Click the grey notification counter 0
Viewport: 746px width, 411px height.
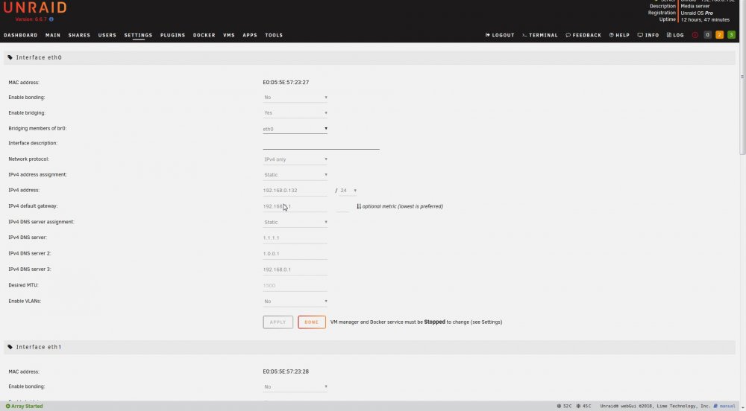tap(707, 35)
